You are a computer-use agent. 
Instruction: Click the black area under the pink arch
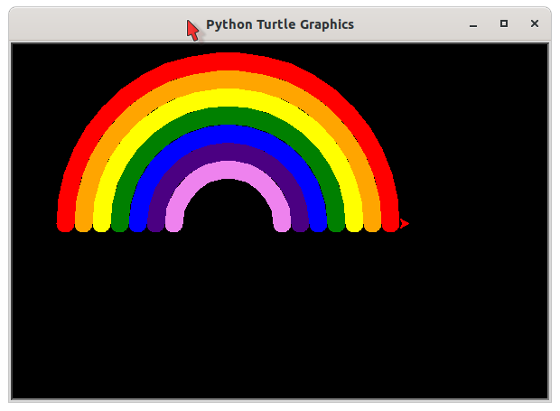click(x=228, y=208)
